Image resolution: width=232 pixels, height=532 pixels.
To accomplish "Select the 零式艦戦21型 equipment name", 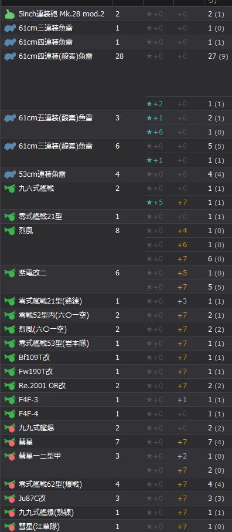I will click(x=40, y=217).
